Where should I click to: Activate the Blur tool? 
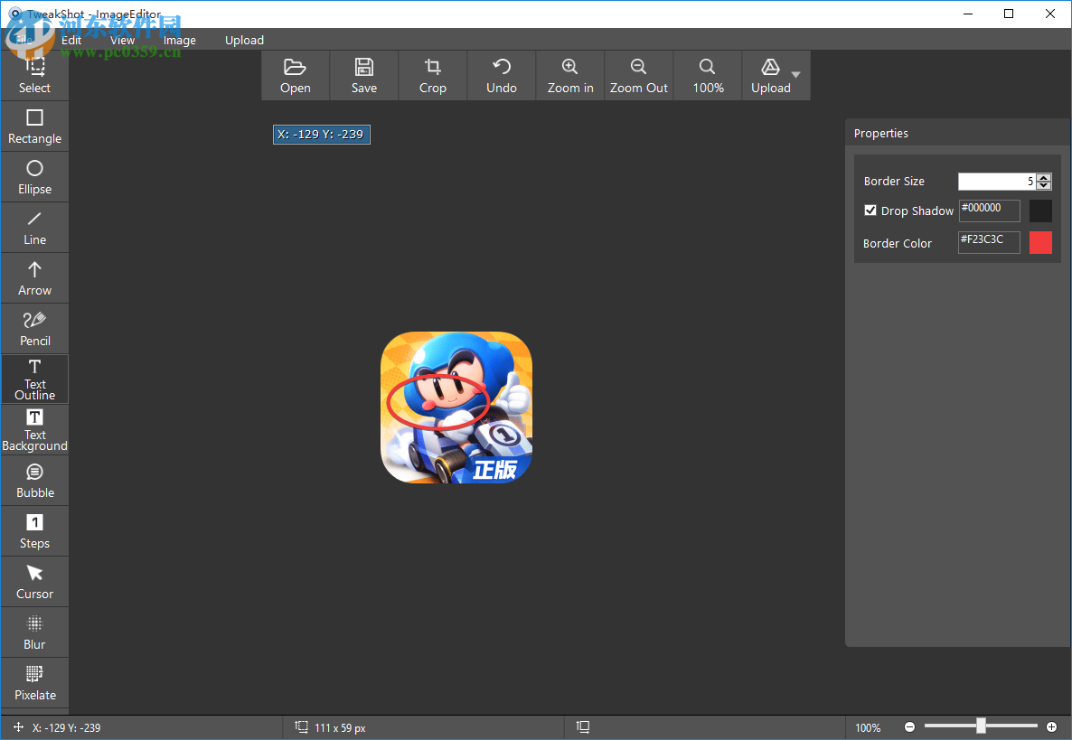point(34,632)
